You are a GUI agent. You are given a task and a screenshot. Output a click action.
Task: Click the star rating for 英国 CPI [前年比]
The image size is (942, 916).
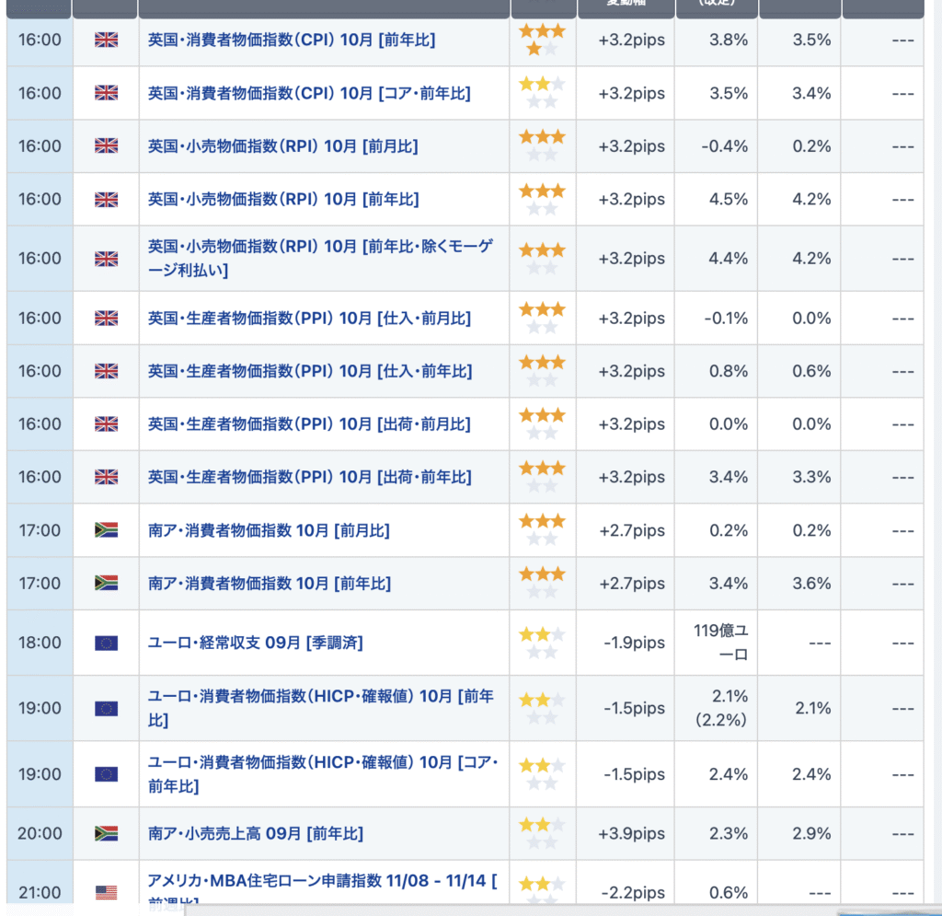(x=542, y=40)
